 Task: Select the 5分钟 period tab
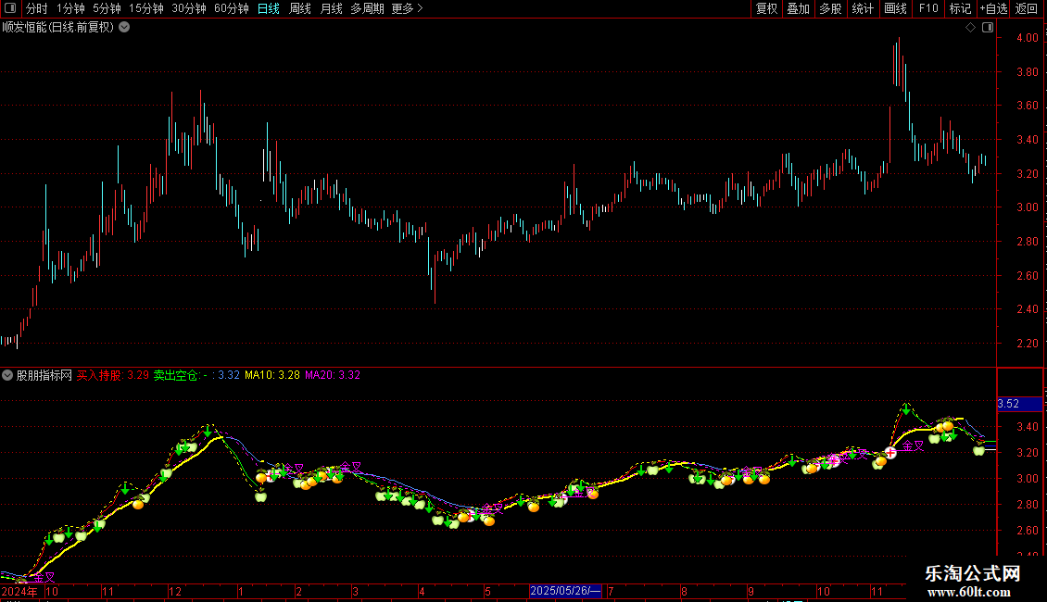pyautogui.click(x=107, y=8)
